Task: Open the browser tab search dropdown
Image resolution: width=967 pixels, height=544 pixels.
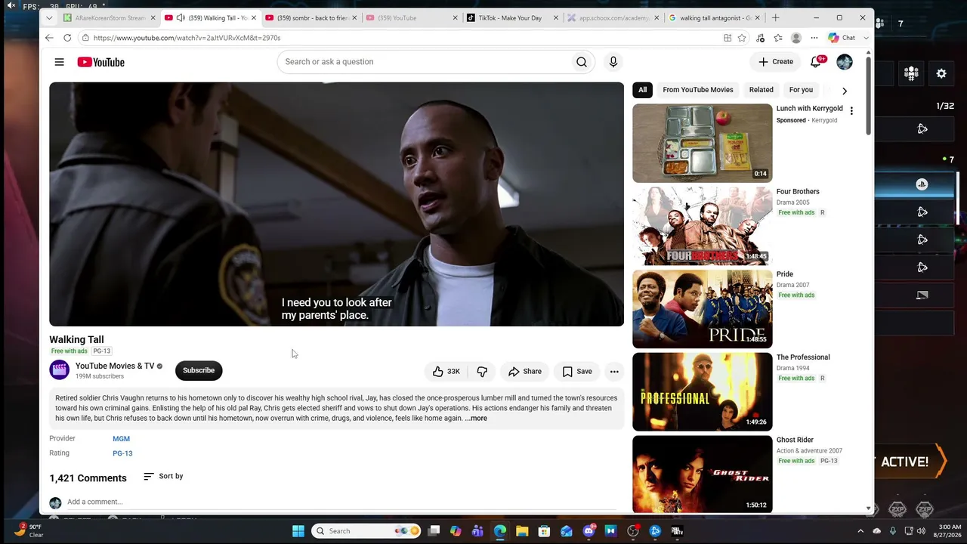Action: [49, 18]
